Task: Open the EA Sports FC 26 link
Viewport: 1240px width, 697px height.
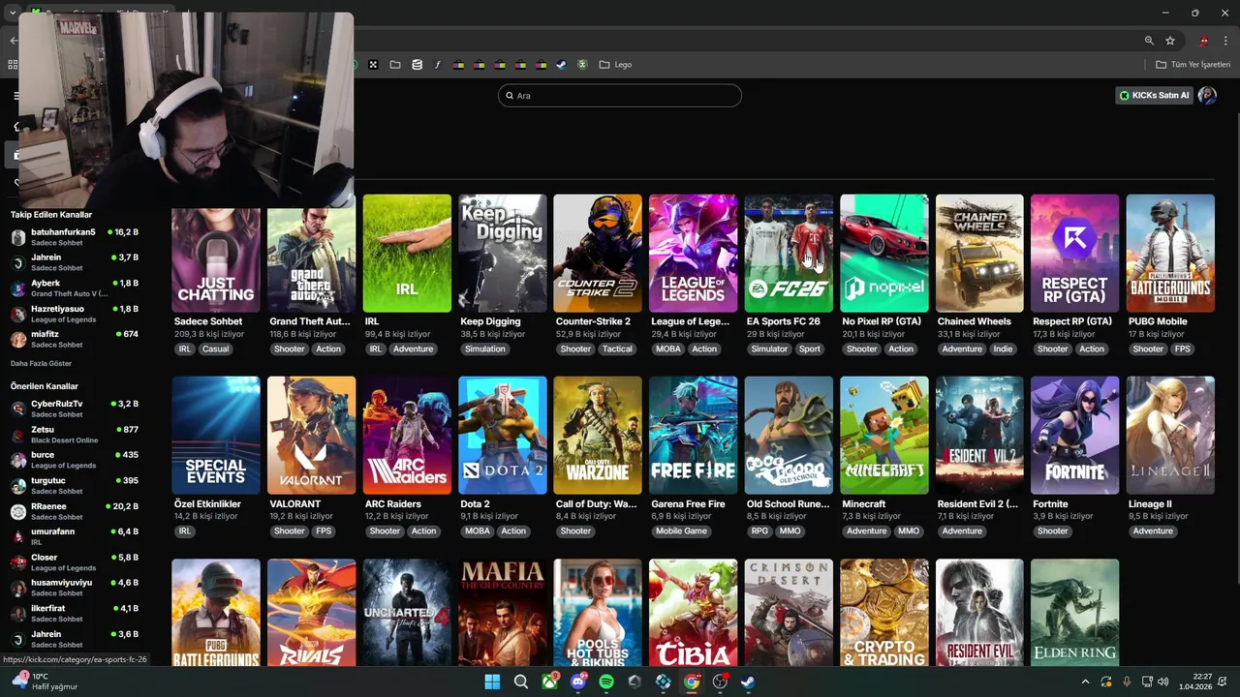Action: click(783, 321)
